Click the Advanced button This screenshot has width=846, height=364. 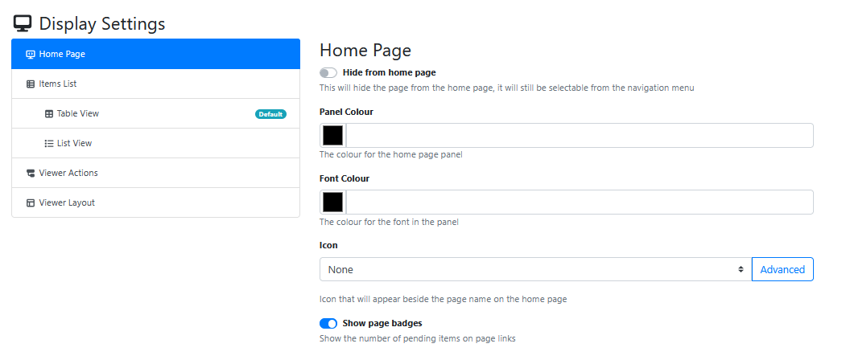coord(782,269)
